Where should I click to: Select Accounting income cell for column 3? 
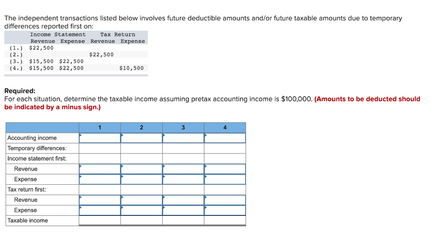183,138
